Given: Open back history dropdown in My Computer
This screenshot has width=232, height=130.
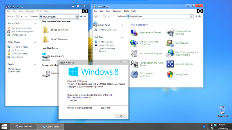Looking at the screenshot, I should tap(13, 17).
